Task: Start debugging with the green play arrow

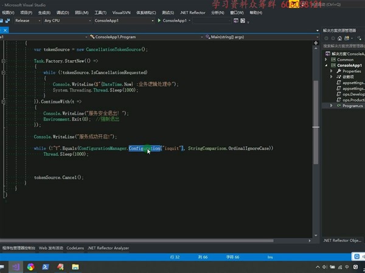Action: pyautogui.click(x=159, y=21)
